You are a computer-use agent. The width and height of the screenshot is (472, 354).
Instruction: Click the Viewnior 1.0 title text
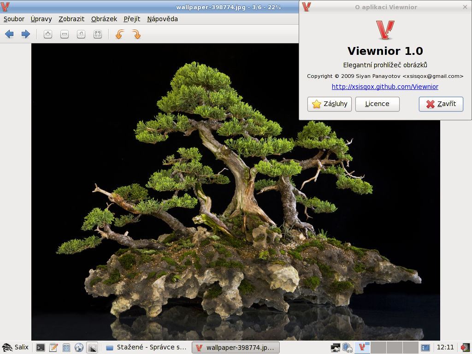pos(385,51)
